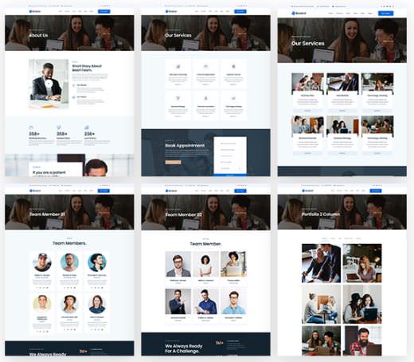Screen dimensions: 414x362
Task: Click the blue header button on the About Us page
Action: click(x=104, y=11)
